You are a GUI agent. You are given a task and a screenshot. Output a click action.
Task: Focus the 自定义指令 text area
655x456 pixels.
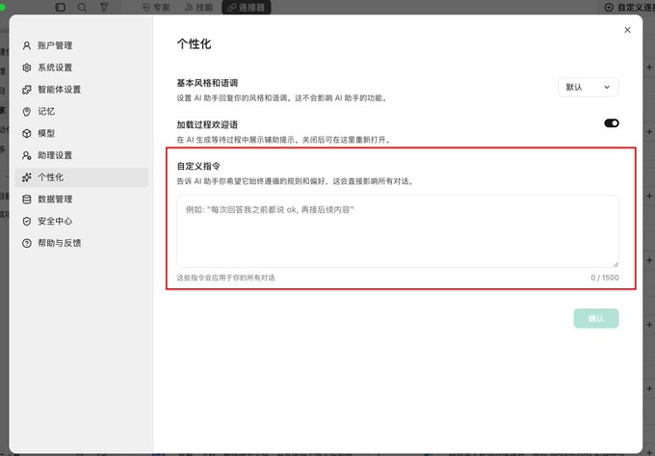[x=398, y=231]
